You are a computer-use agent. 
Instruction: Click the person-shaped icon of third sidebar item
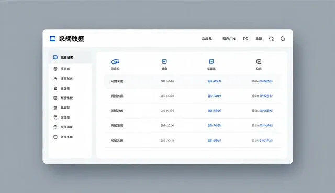55,78
